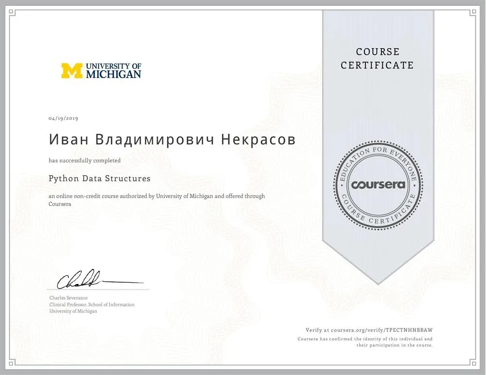Click the Coursera seal emblem
This screenshot has width=486, height=375.
[x=378, y=186]
